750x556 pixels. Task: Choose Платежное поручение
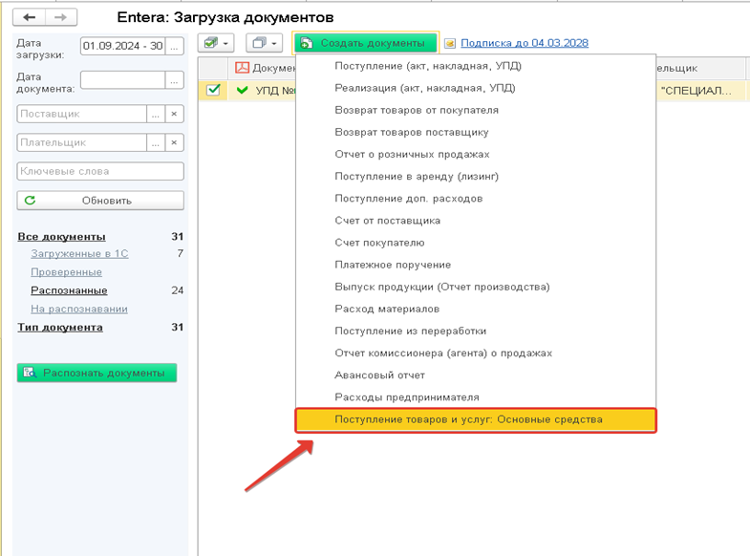[x=476, y=265]
